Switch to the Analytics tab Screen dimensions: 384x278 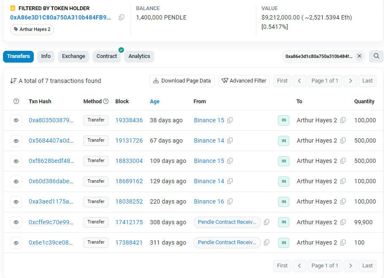tap(139, 56)
